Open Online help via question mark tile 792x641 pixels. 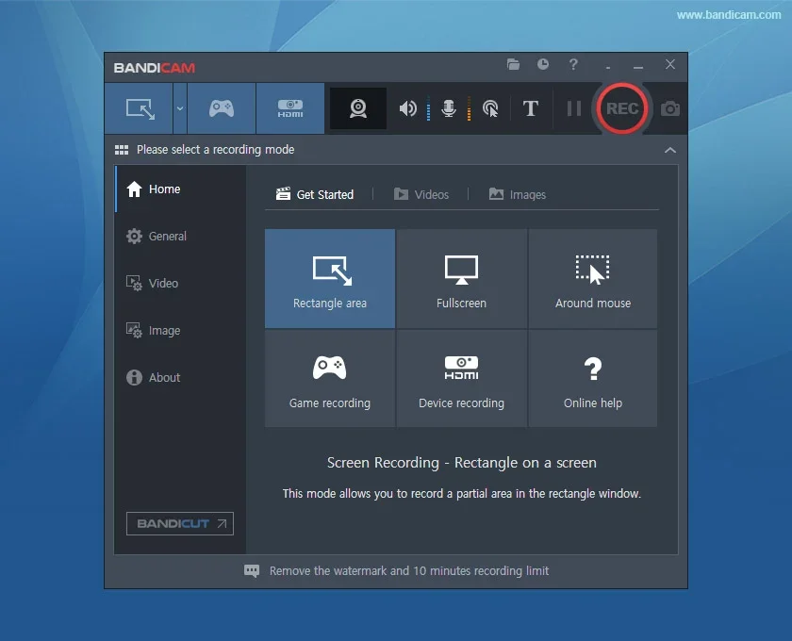pyautogui.click(x=592, y=378)
